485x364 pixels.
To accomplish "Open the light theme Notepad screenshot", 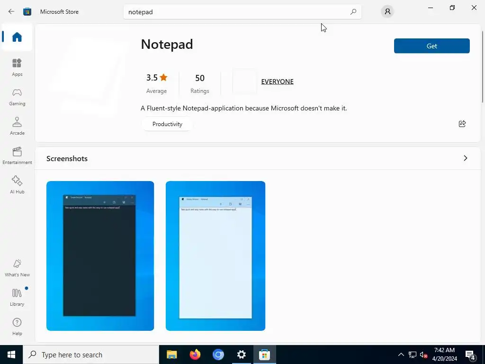I will 216,255.
